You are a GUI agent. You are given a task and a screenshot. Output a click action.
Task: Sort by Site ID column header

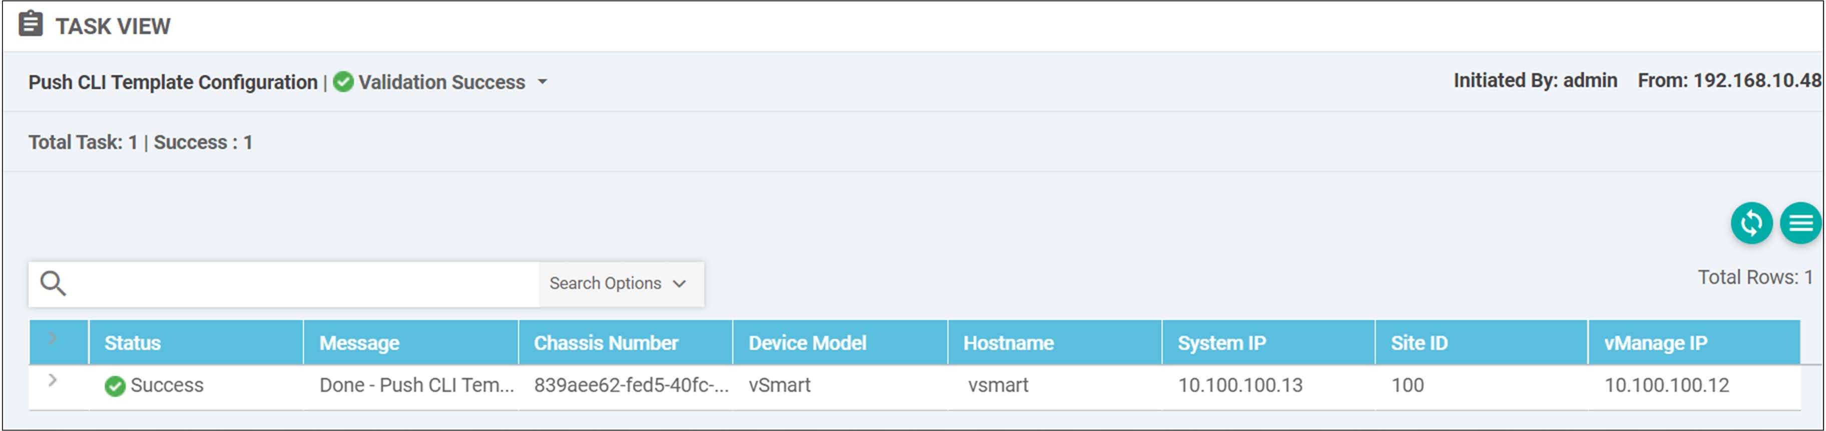(1419, 343)
